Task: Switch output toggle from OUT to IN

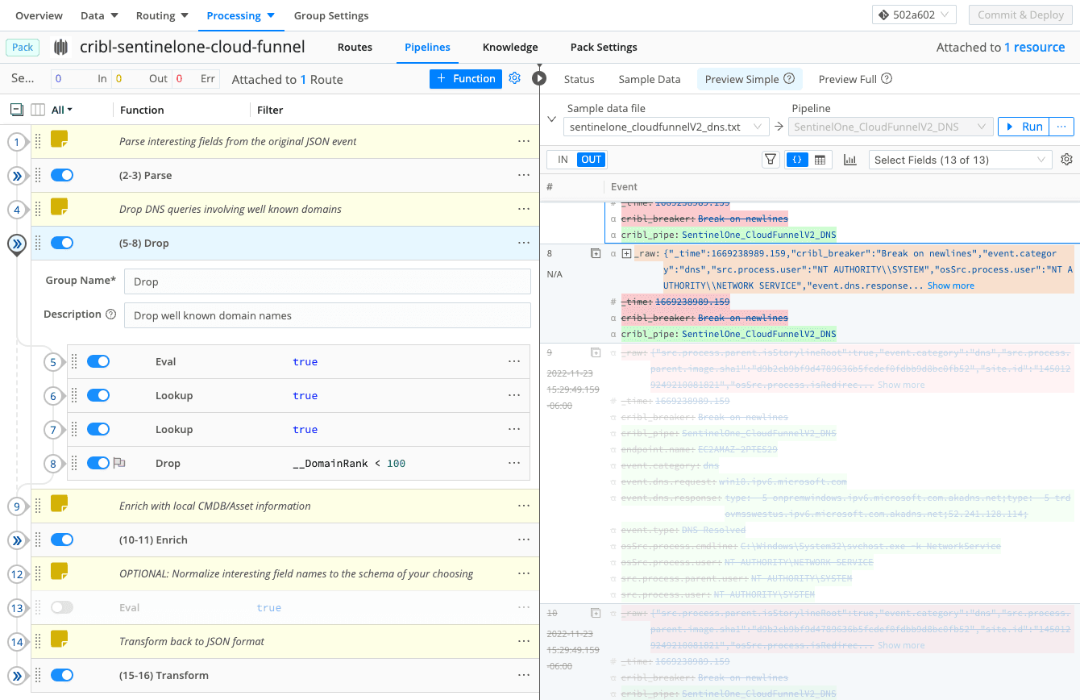Action: (563, 159)
